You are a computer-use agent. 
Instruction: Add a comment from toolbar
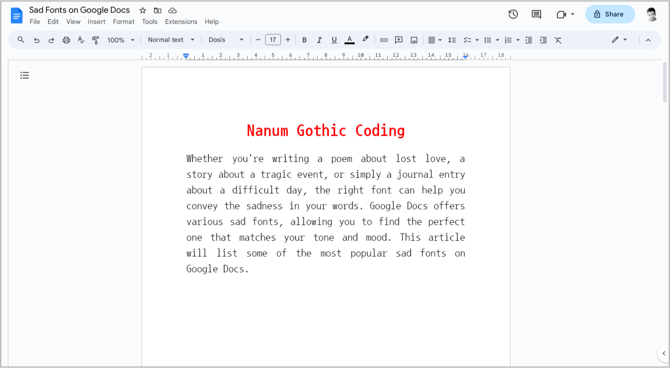pos(399,40)
